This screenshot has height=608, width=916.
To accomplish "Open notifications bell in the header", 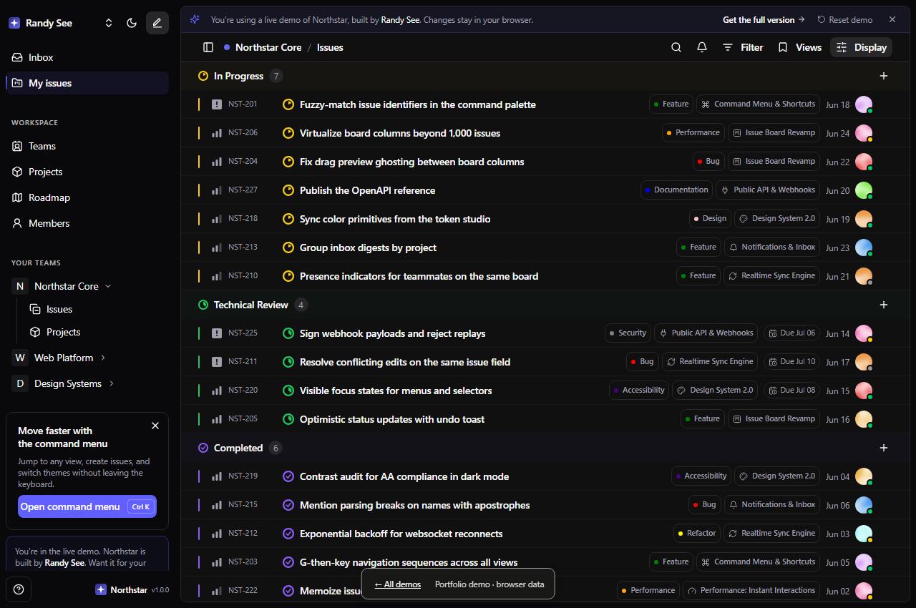I will (x=702, y=47).
